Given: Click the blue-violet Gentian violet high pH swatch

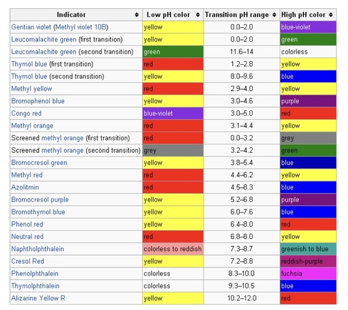Looking at the screenshot, I should pos(308,27).
